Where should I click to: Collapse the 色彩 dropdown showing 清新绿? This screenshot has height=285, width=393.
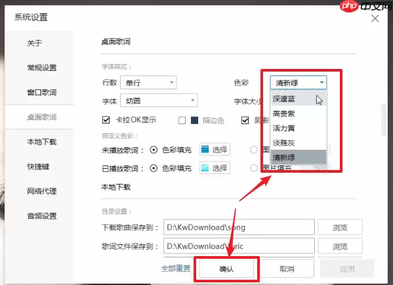coord(299,83)
